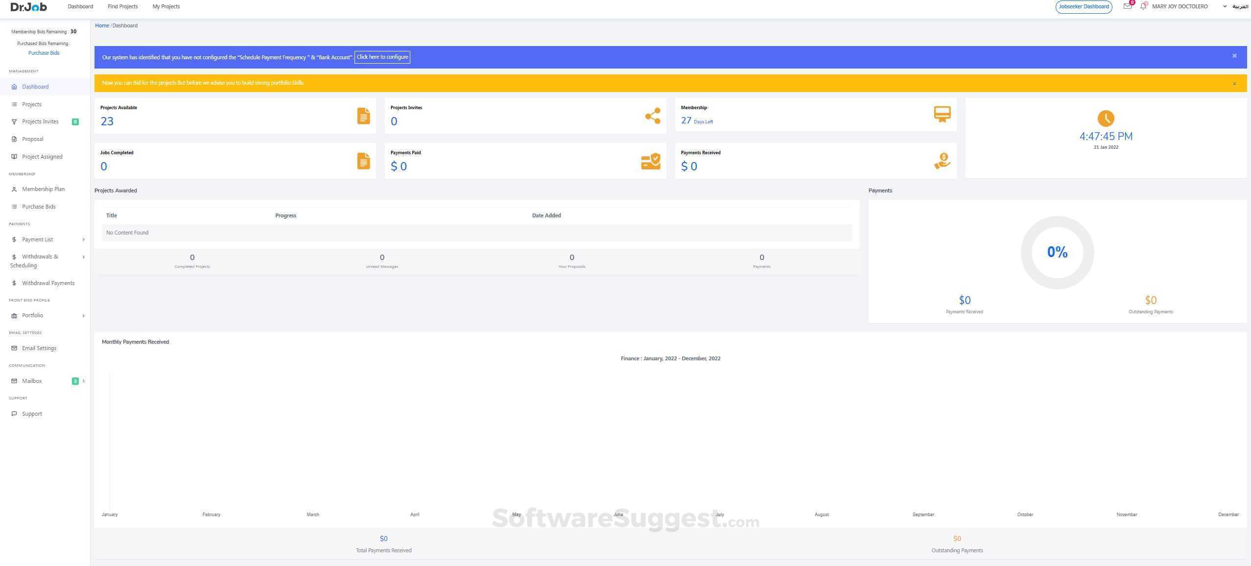1251x566 pixels.
Task: Go to My Projects menu item
Action: (x=166, y=7)
